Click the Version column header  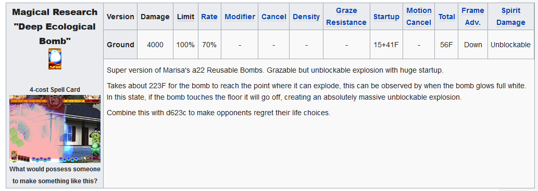click(x=120, y=17)
